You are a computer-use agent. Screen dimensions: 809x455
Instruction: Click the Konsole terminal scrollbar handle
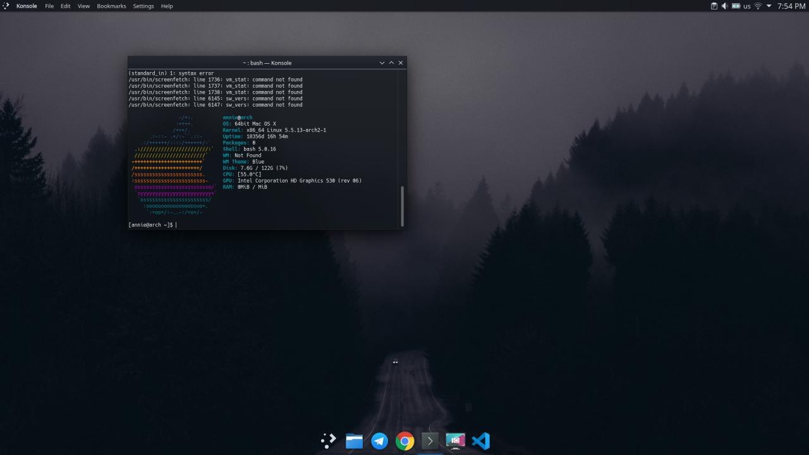pyautogui.click(x=402, y=205)
